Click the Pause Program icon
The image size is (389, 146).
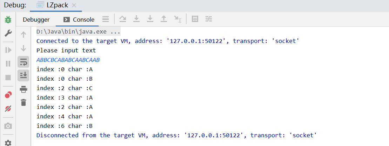coord(8,64)
